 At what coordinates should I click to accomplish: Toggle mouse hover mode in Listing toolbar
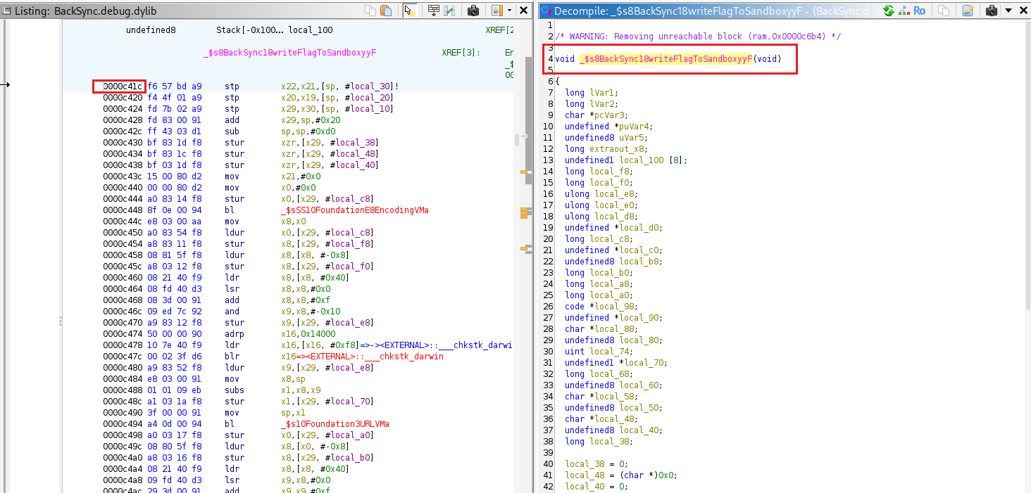(409, 11)
